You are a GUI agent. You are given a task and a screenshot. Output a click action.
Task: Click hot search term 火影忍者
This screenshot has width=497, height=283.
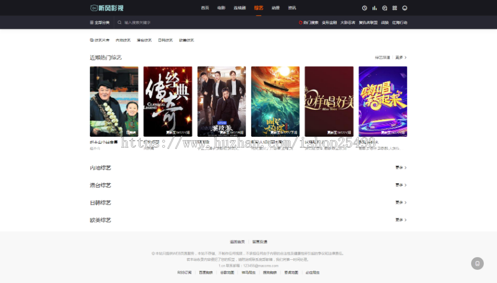(x=348, y=23)
